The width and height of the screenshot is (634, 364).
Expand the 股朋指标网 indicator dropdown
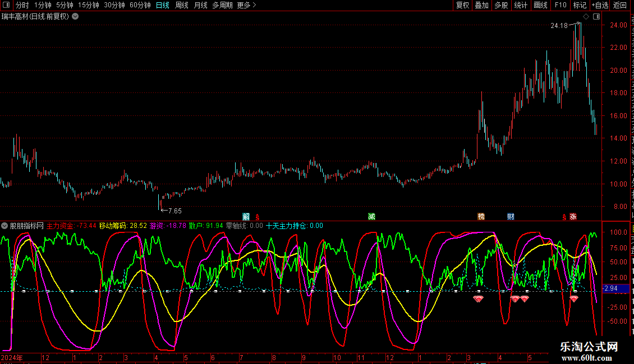pos(4,226)
